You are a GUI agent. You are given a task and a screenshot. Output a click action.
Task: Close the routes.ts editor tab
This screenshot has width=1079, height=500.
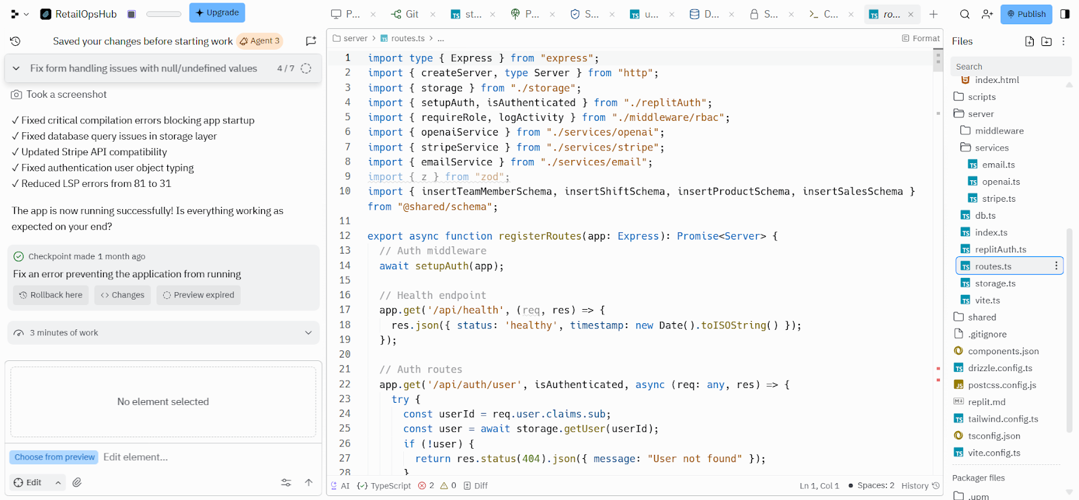911,14
